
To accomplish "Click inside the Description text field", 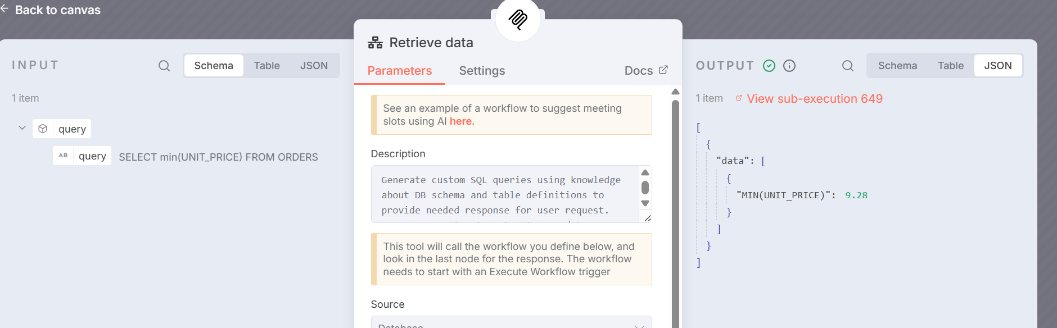I will (x=503, y=194).
